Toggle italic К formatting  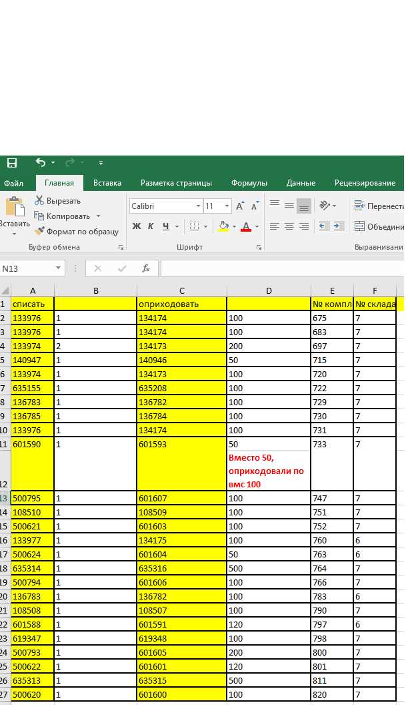point(151,226)
